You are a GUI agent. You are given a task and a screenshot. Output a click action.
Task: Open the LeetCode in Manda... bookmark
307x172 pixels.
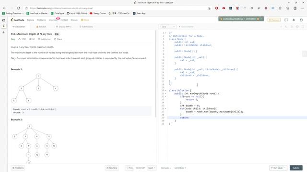point(37,13)
